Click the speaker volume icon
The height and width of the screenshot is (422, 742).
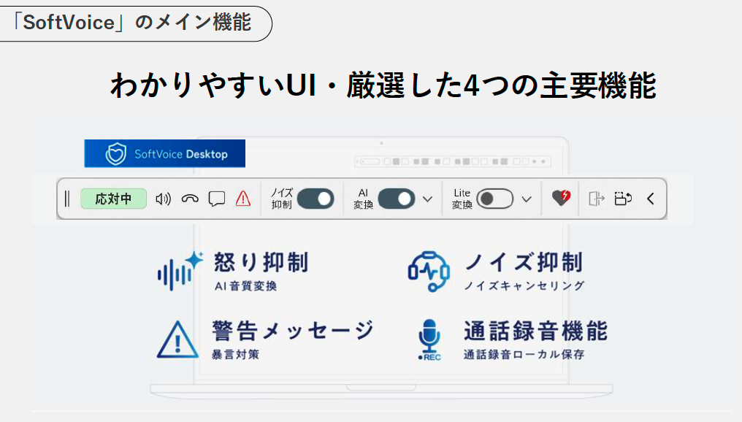pos(164,199)
